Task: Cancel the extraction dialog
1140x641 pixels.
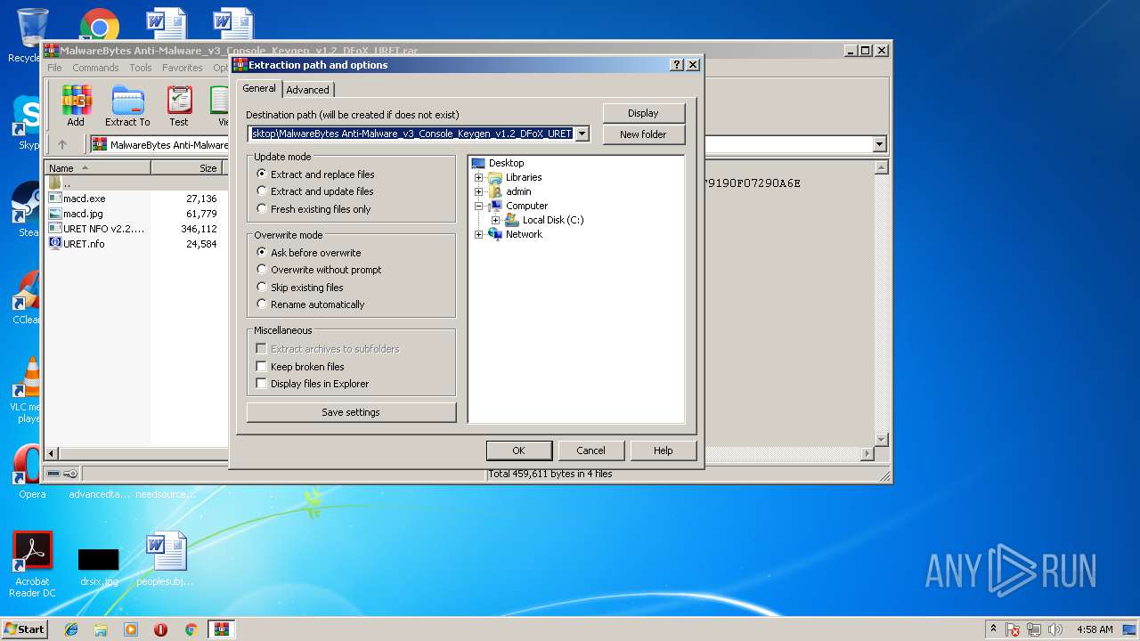Action: point(590,450)
